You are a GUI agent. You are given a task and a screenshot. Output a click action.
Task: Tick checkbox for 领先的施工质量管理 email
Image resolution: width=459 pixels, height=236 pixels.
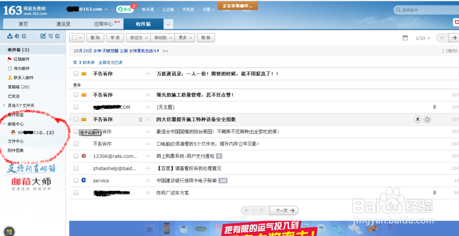tap(76, 95)
